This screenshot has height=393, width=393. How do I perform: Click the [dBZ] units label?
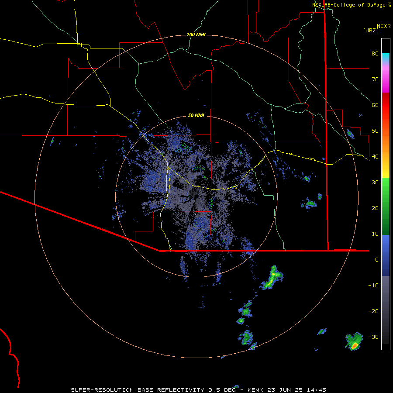(371, 30)
